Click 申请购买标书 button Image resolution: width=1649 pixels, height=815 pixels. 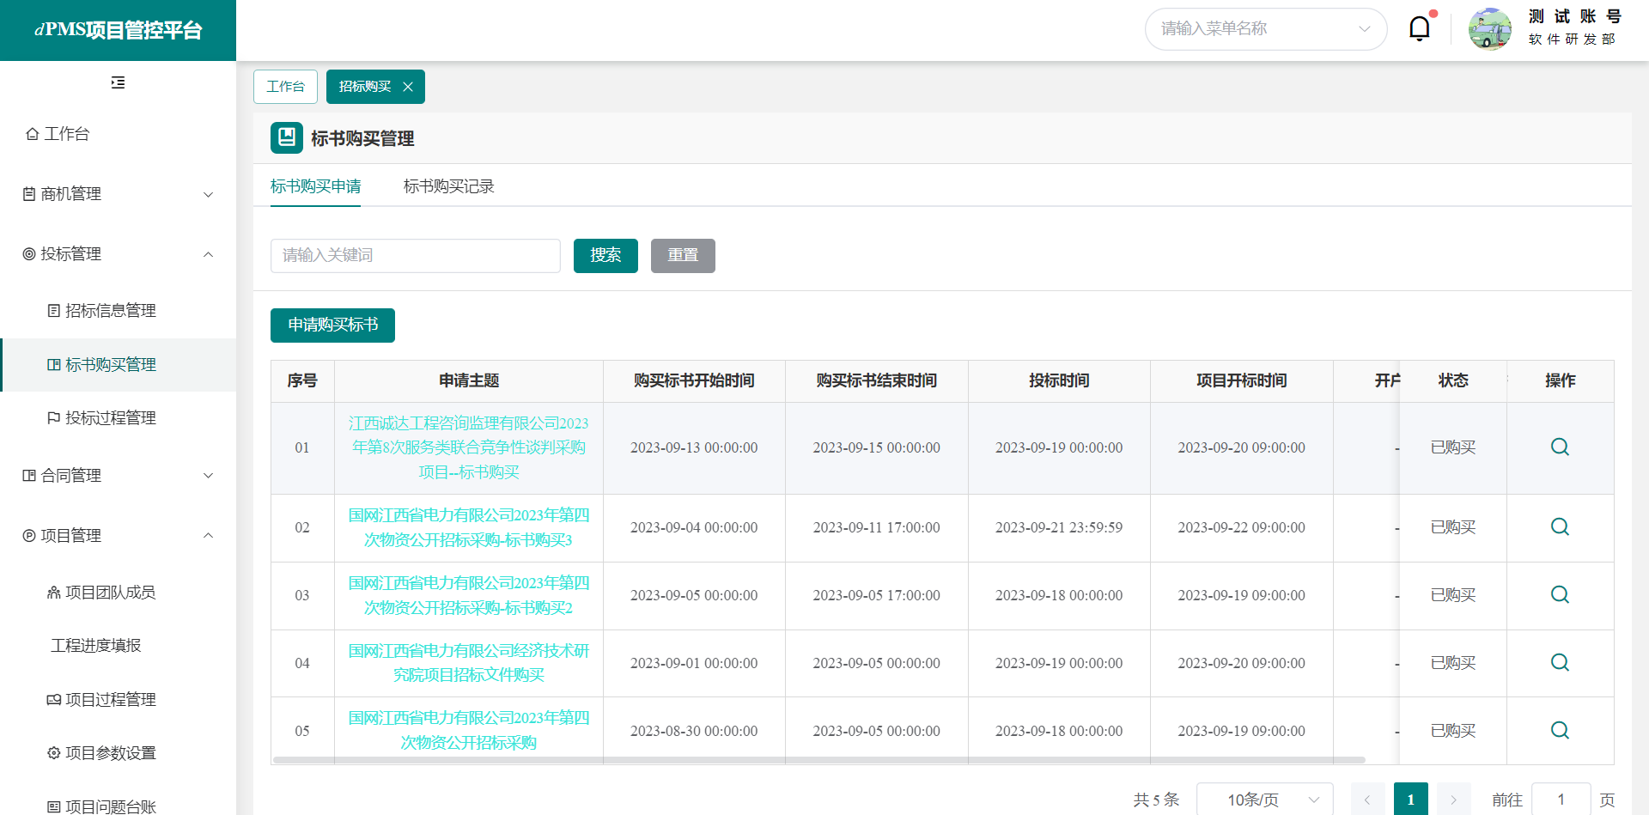click(332, 325)
